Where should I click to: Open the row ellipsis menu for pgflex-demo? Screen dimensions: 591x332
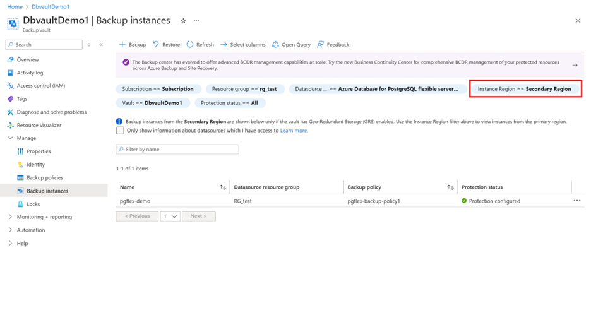click(x=577, y=201)
